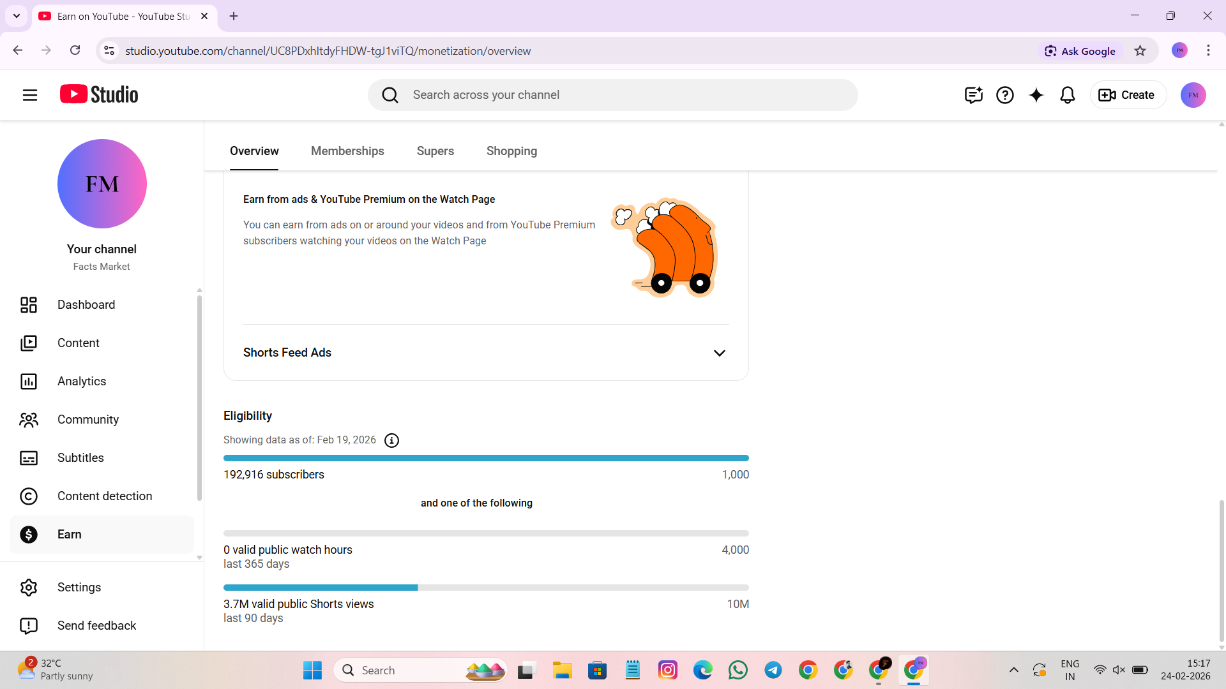Switch to the Shopping tab

click(511, 151)
